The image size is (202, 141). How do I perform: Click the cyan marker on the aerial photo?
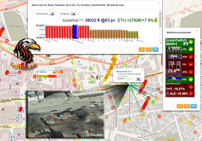pos(60,116)
